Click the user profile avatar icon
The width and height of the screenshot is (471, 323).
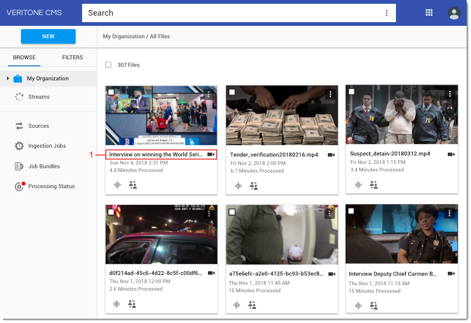tap(454, 13)
